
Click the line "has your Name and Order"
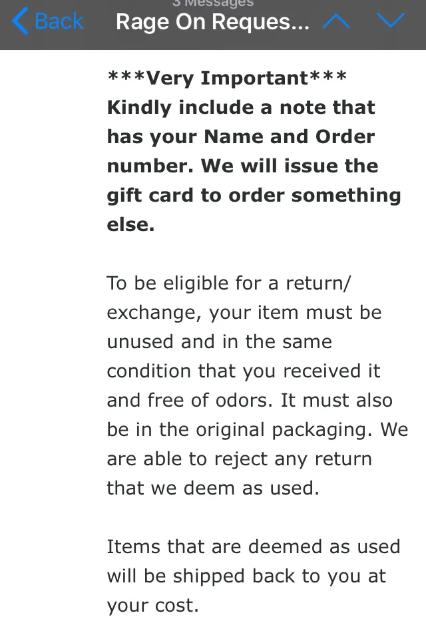(x=241, y=137)
